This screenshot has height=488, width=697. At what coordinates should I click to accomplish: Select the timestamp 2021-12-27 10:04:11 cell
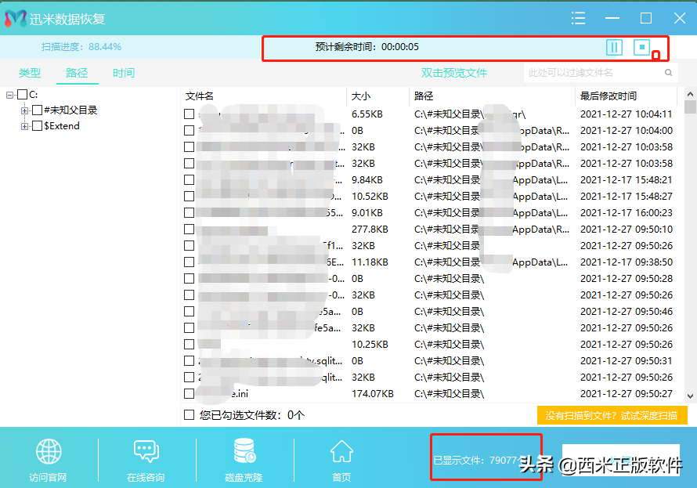(627, 114)
